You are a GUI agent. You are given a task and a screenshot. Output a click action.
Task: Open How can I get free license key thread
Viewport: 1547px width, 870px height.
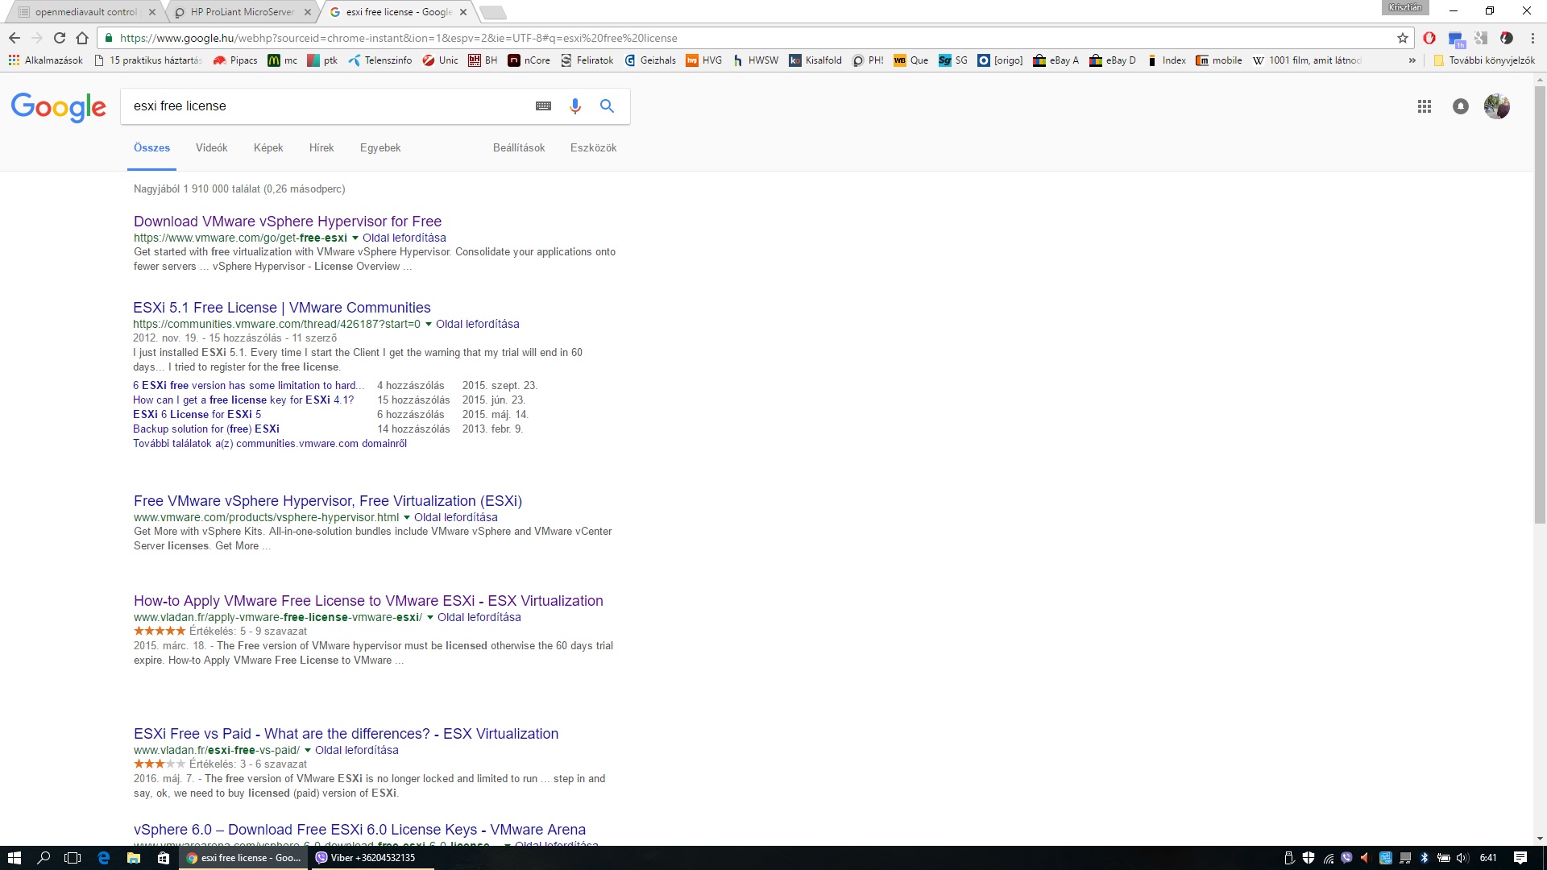(243, 400)
